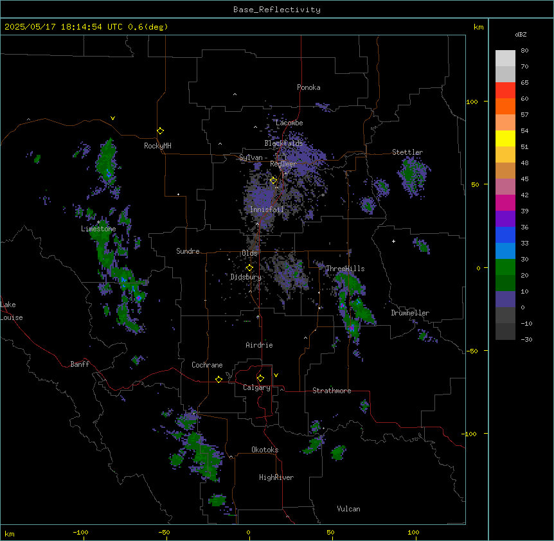Select the Strathmore label
554x541 pixels.
pyautogui.click(x=332, y=391)
